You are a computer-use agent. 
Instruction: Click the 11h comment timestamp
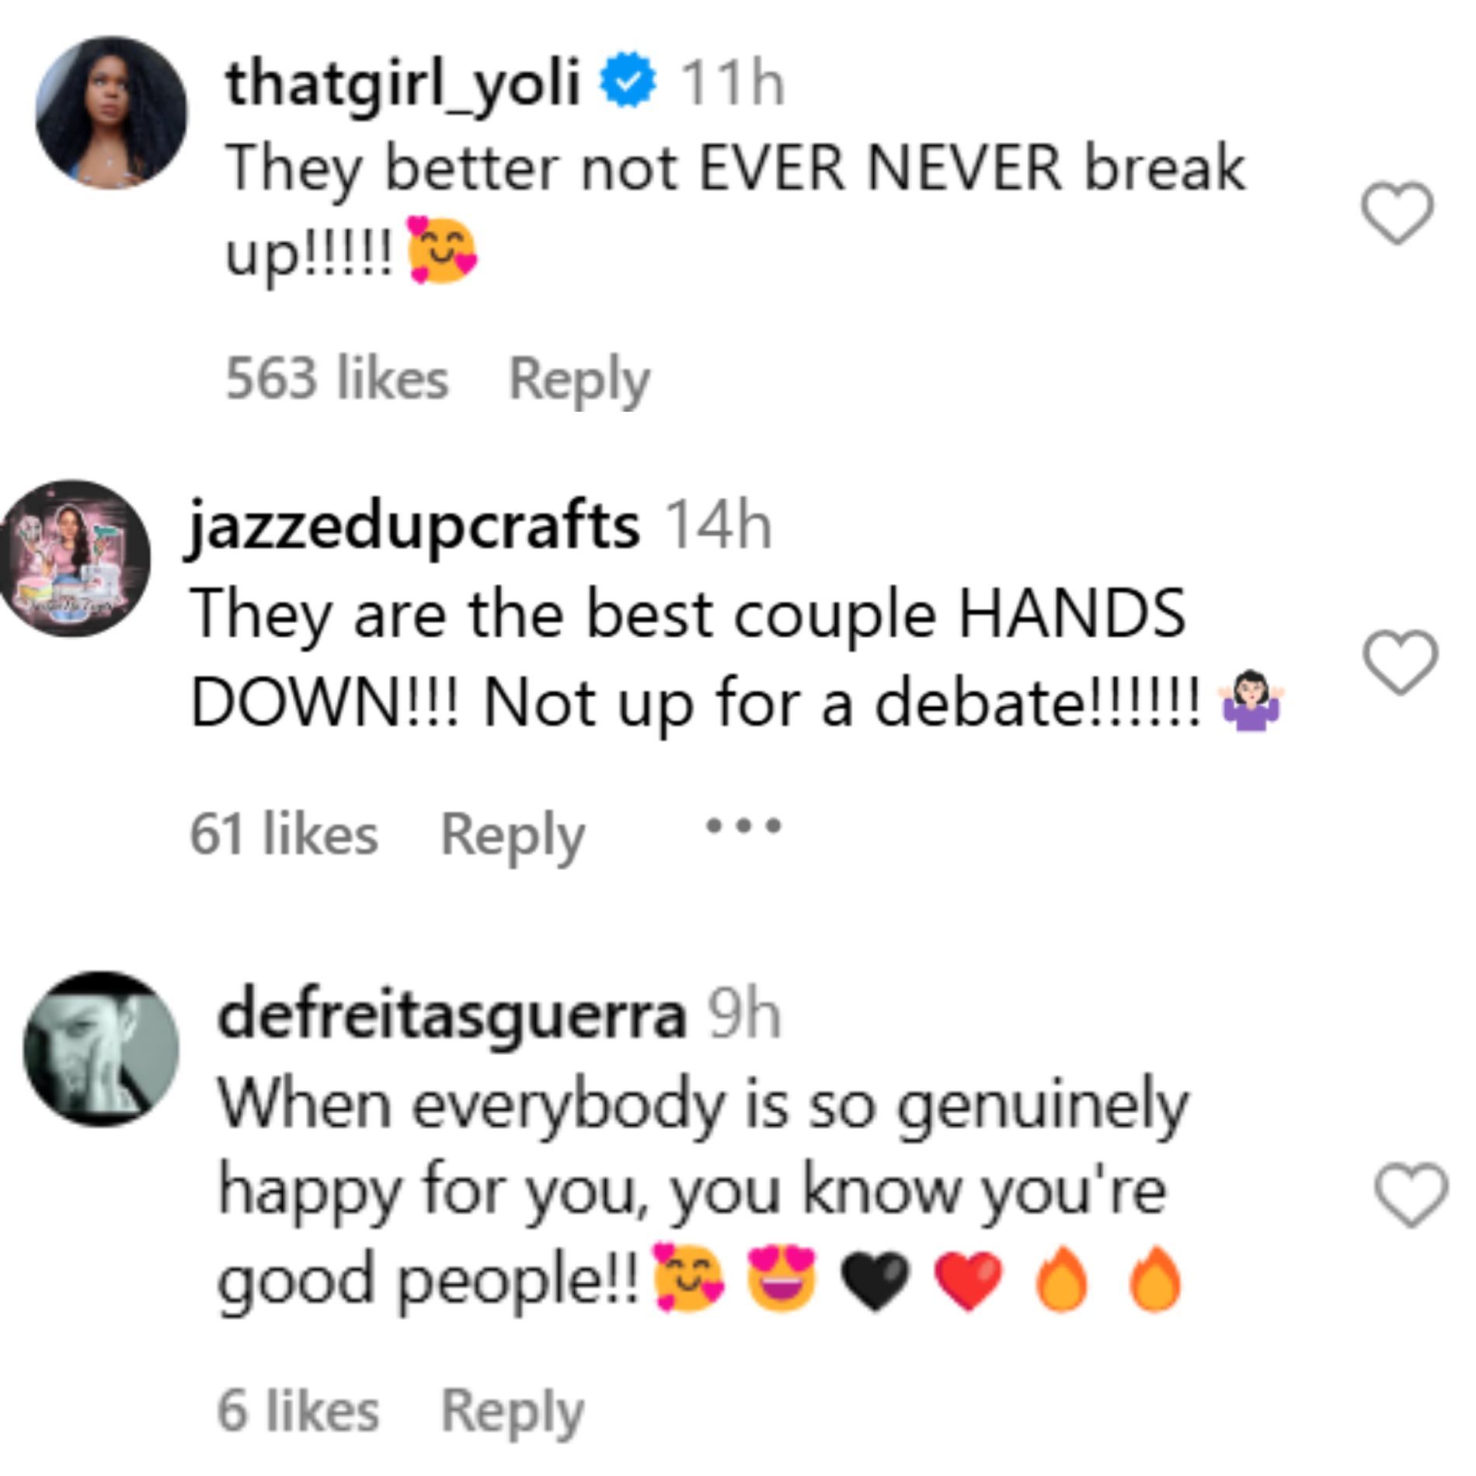732,83
